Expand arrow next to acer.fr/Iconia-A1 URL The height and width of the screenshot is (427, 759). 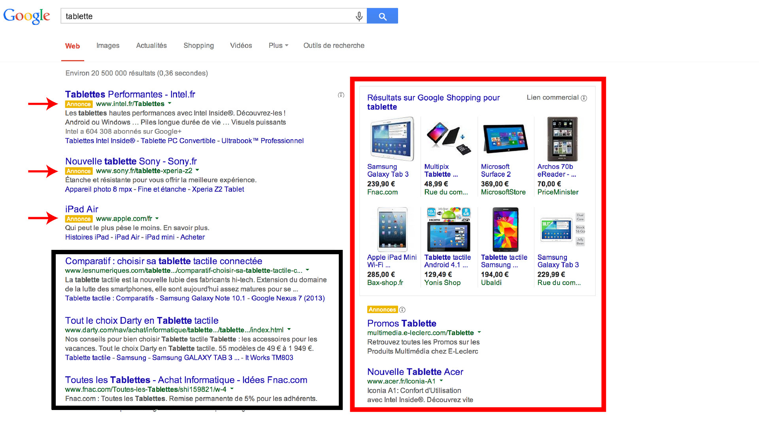click(x=441, y=381)
